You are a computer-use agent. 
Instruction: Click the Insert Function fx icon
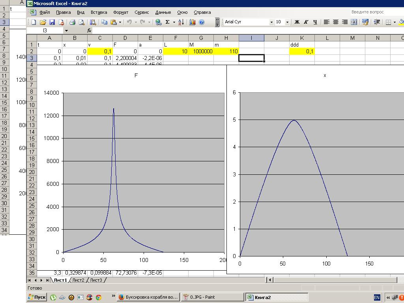click(89, 30)
